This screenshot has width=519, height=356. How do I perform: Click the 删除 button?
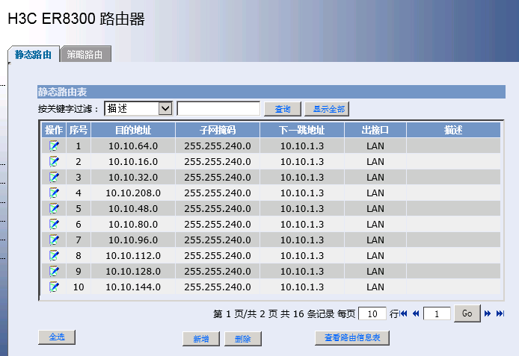(x=243, y=339)
